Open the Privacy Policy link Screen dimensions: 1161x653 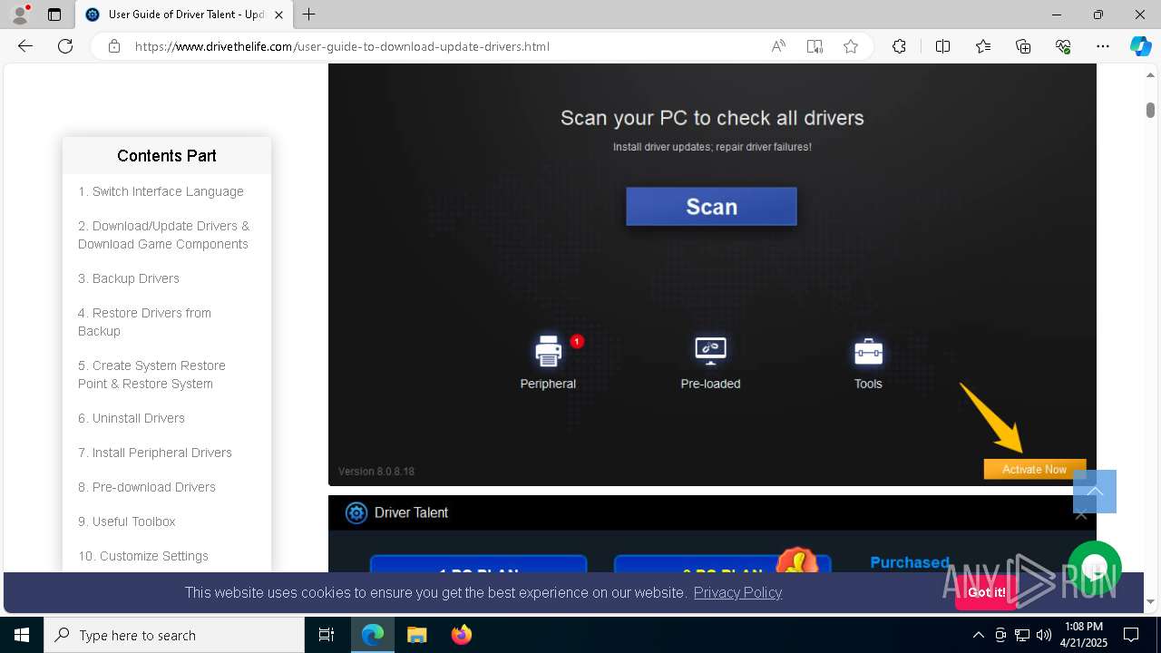coord(737,592)
